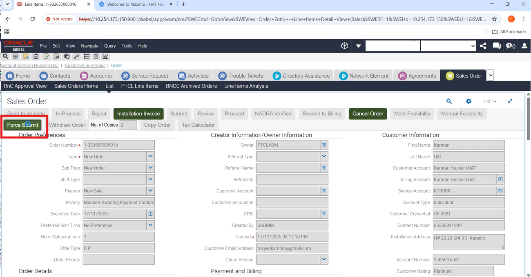The height and width of the screenshot is (277, 531).
Task: Click the Cancel Order button
Action: click(368, 114)
